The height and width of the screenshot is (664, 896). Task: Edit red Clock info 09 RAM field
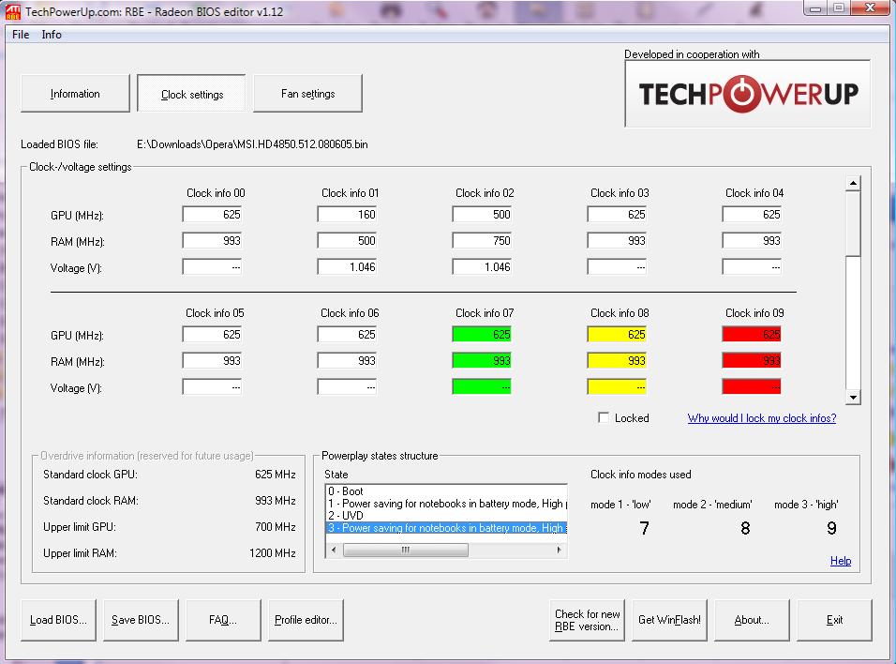coord(752,361)
